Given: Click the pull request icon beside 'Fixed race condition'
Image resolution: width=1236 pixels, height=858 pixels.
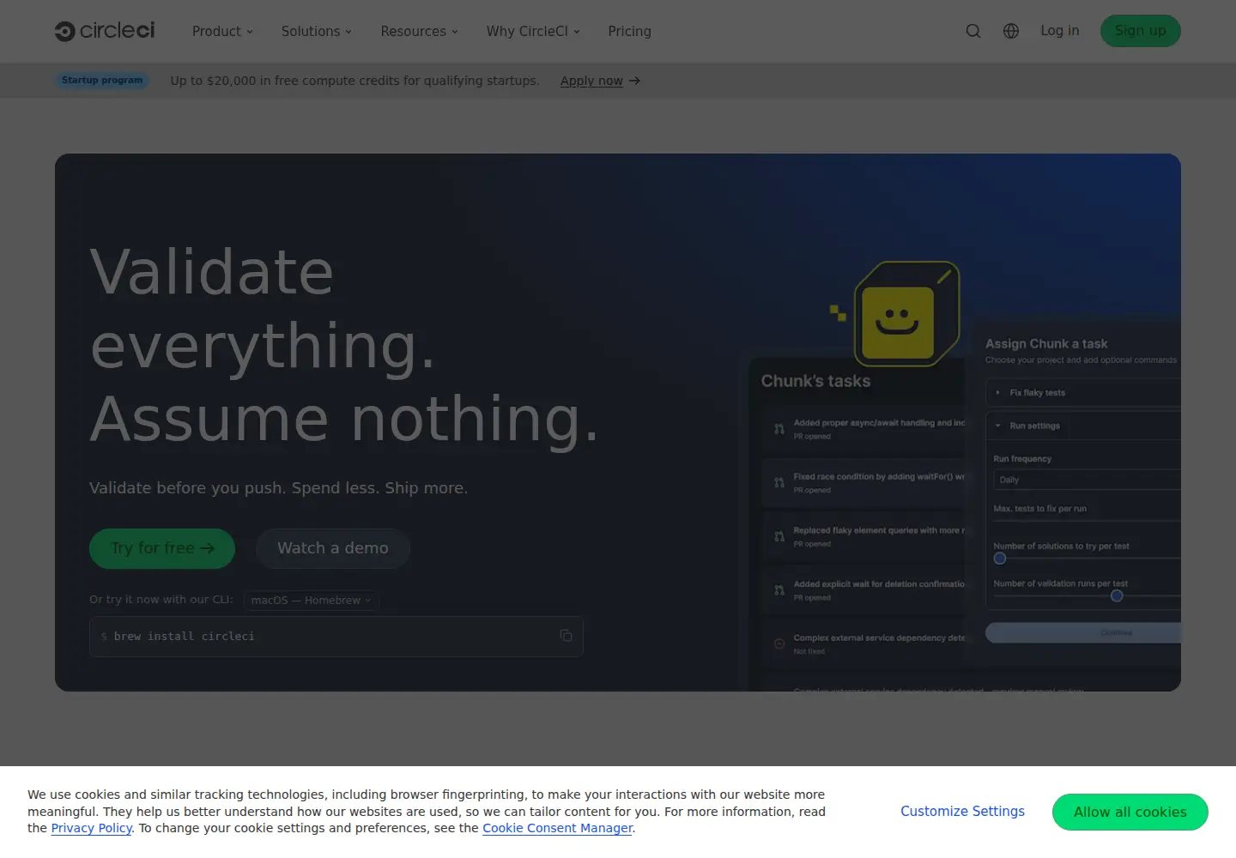Looking at the screenshot, I should point(779,483).
